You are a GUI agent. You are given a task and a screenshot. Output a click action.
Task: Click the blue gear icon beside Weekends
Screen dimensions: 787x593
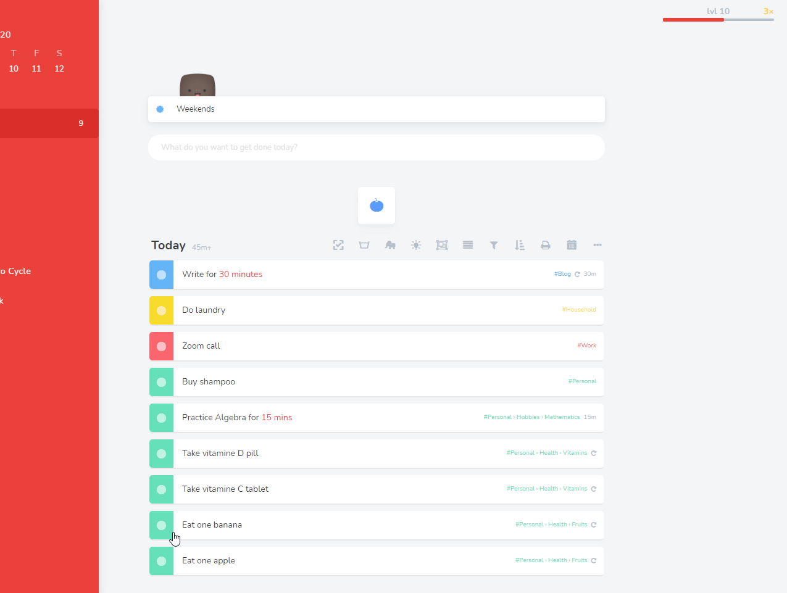[160, 109]
